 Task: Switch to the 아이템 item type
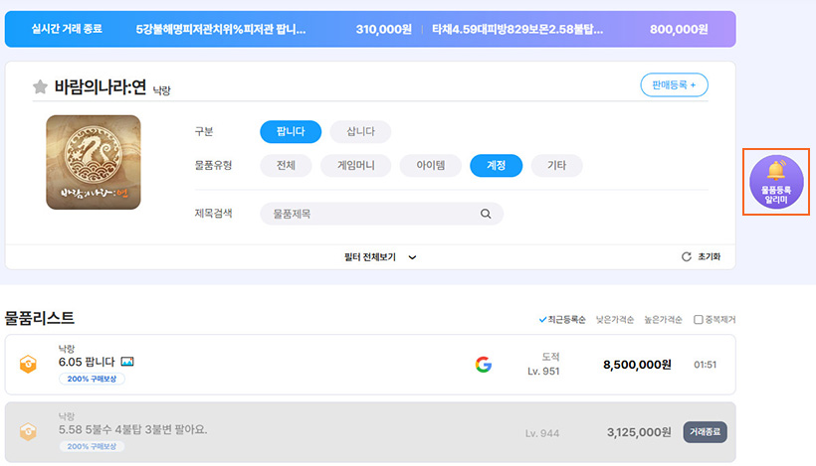(430, 166)
